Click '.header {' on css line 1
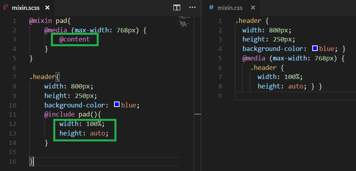The width and height of the screenshot is (356, 171). (x=252, y=21)
